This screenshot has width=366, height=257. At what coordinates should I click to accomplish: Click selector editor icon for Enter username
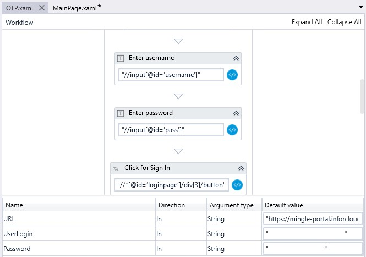[x=232, y=75]
